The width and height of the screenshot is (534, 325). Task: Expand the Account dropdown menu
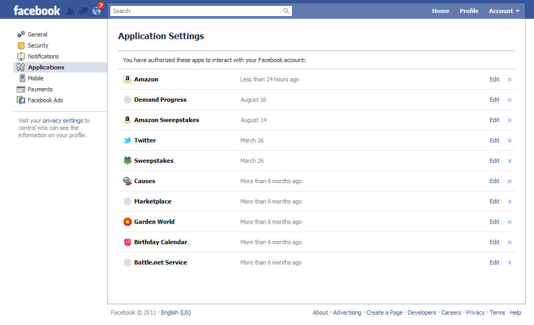504,11
